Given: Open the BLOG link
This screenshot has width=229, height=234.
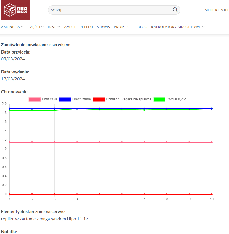Looking at the screenshot, I should point(142,27).
